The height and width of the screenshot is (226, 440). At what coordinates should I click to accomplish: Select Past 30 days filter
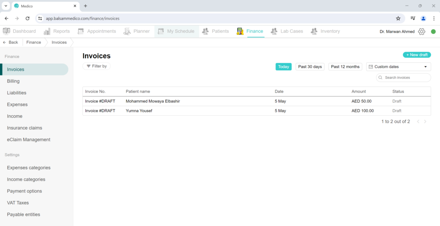(310, 67)
